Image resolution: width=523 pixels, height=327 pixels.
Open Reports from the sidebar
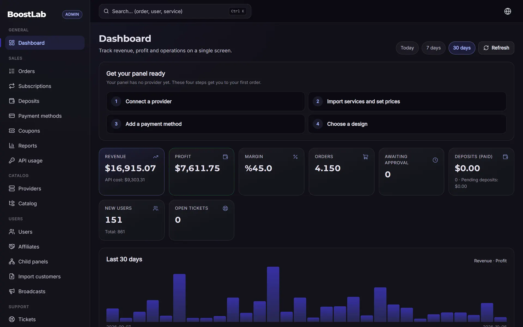pos(45,146)
